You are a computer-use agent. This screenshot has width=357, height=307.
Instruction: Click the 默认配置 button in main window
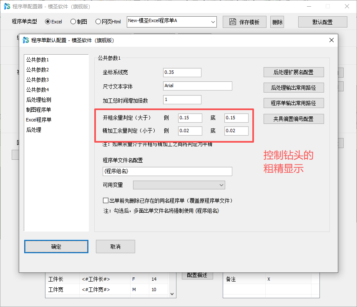(323, 22)
